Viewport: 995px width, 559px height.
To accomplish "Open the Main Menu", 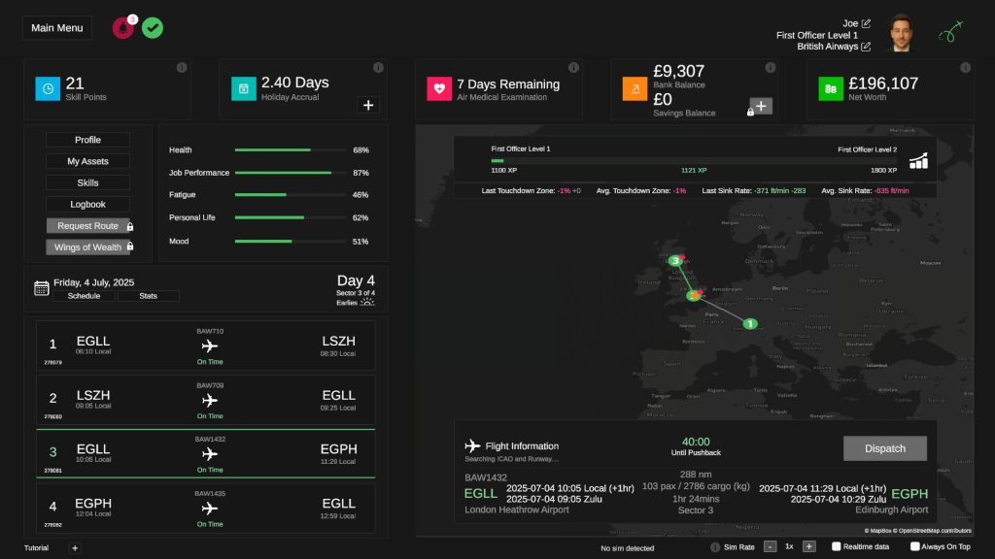I will tap(57, 28).
